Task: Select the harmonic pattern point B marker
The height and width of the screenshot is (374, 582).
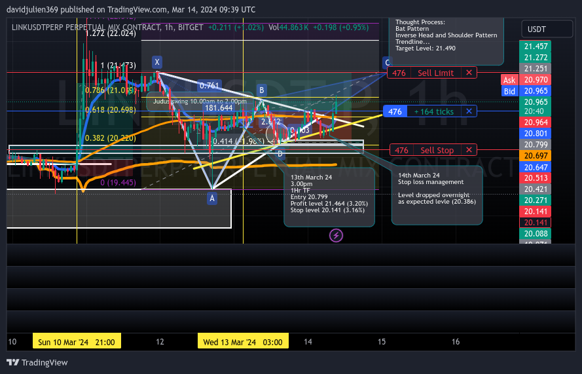Action: click(x=262, y=90)
